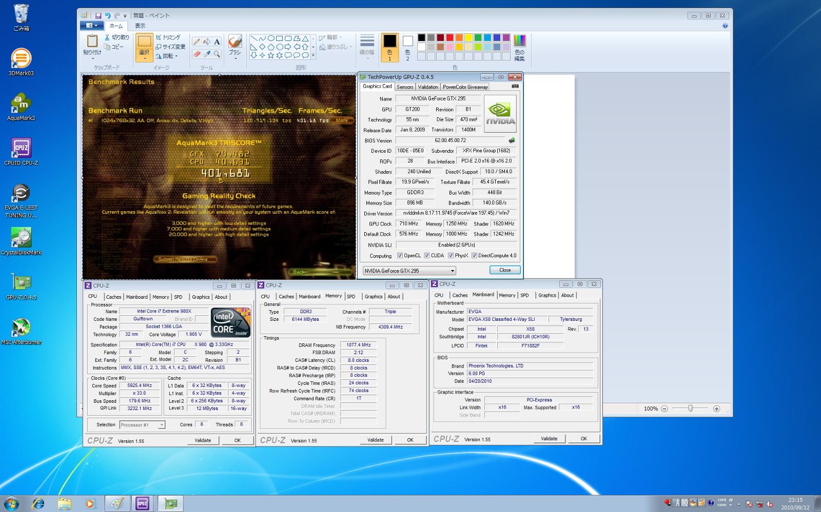The image size is (821, 512).
Task: Click OK in middle CPU-Z Memory window
Action: 410,440
